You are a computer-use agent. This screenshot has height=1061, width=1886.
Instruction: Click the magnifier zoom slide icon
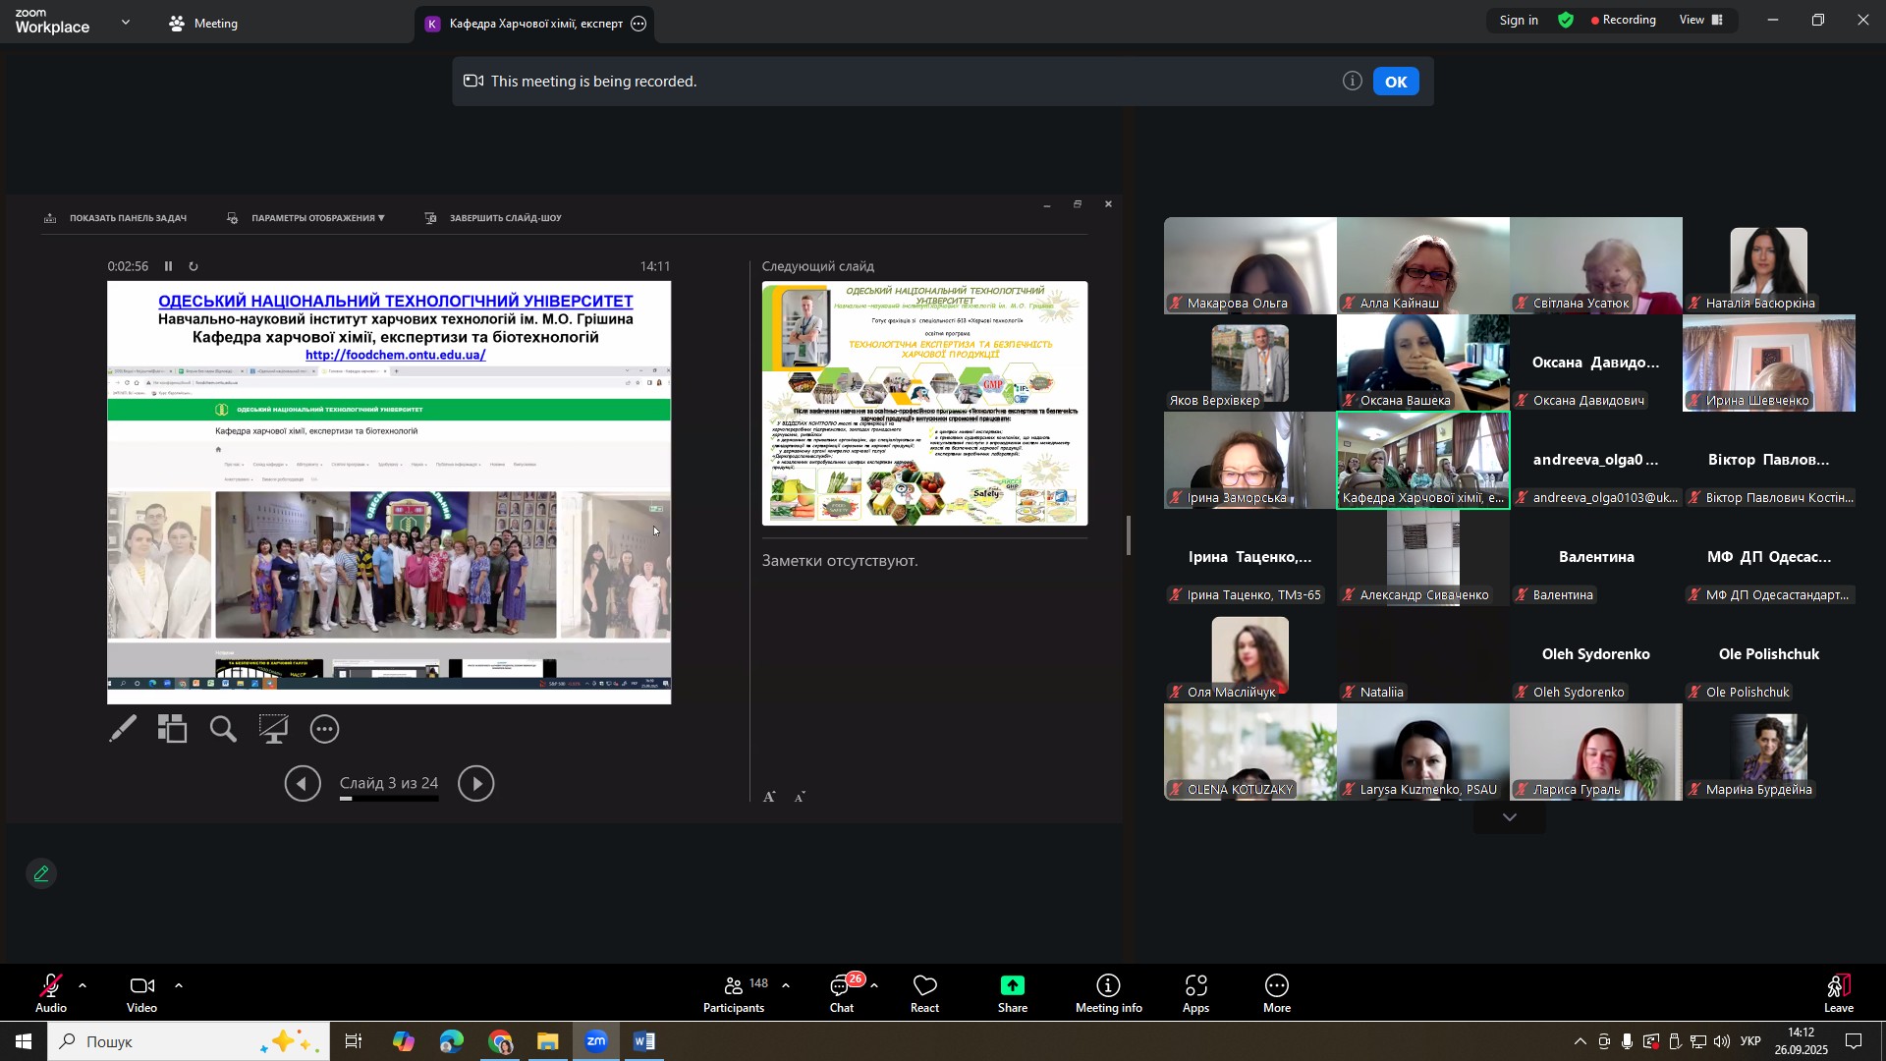click(x=223, y=729)
